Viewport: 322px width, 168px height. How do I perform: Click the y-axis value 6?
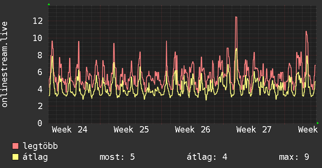click(40, 72)
